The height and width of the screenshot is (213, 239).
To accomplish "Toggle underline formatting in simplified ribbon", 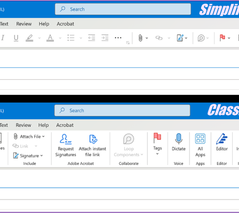I will tap(16, 38).
